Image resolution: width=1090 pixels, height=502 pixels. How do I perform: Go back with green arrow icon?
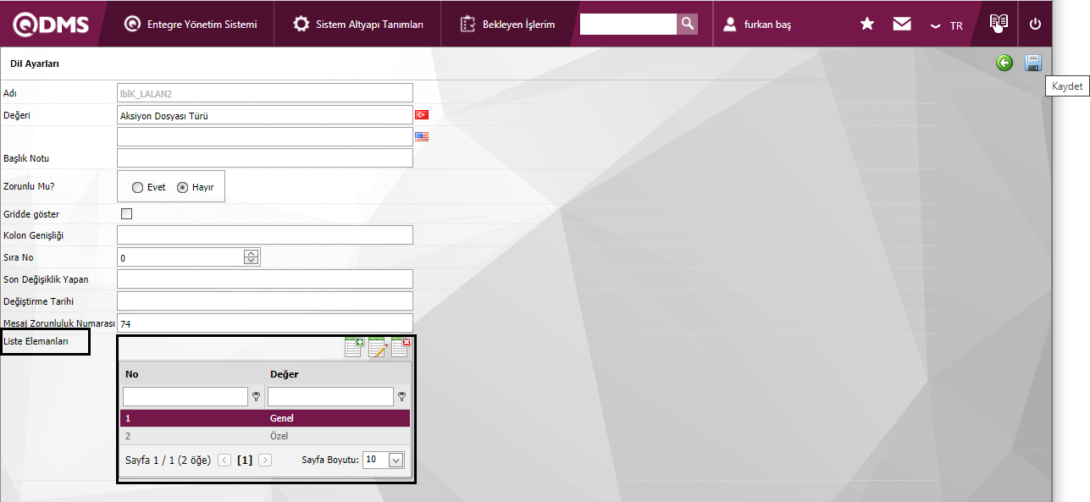[x=1004, y=63]
